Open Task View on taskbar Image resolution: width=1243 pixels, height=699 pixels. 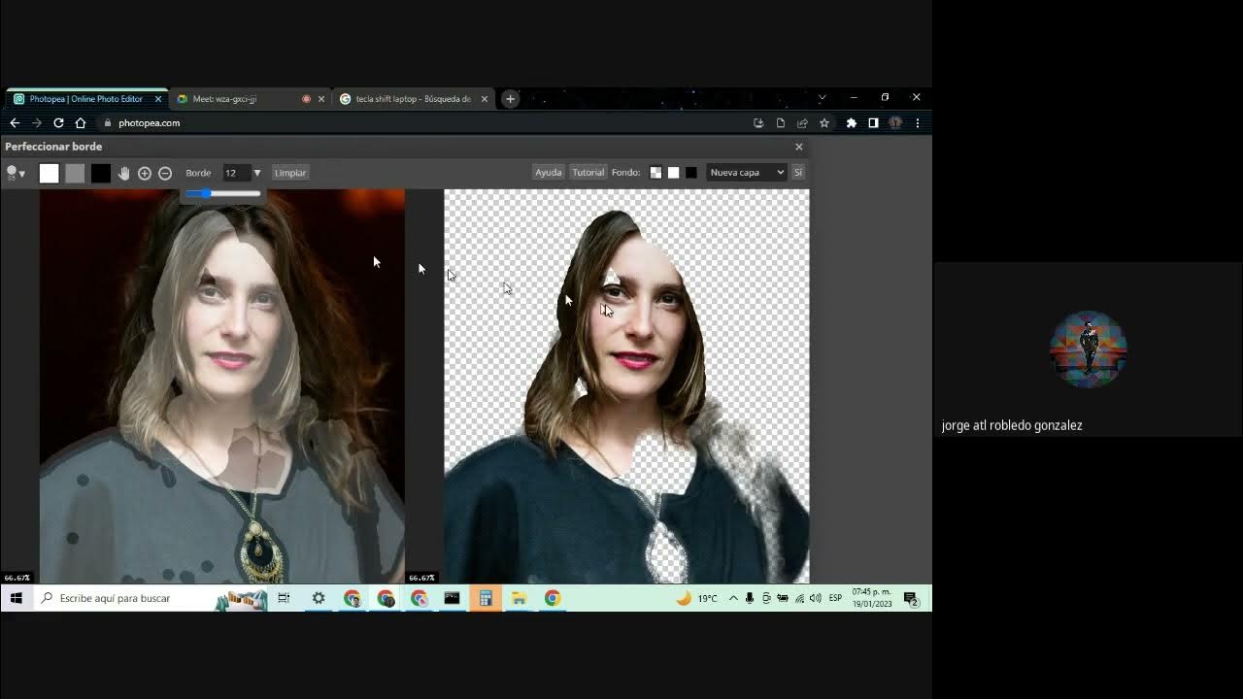[284, 598]
